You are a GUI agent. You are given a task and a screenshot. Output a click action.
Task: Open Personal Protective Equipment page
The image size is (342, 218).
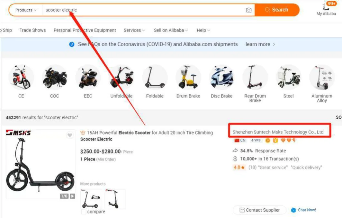click(85, 30)
